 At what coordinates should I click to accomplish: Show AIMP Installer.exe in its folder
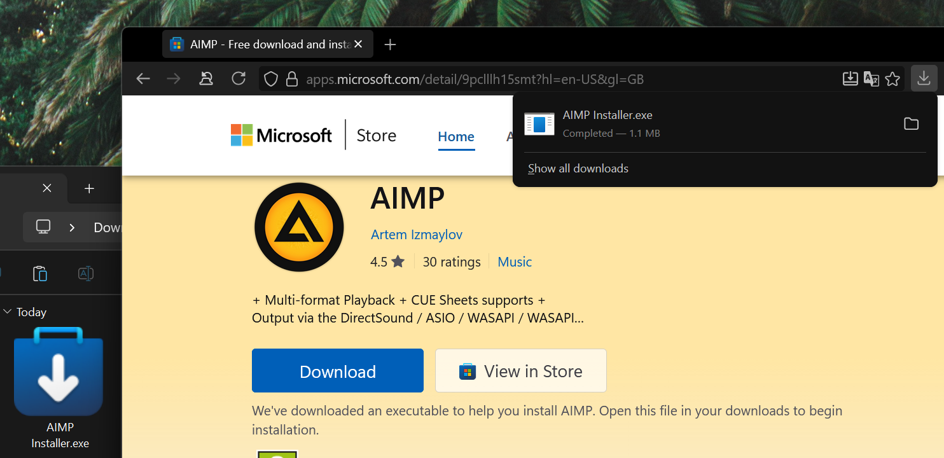coord(912,123)
